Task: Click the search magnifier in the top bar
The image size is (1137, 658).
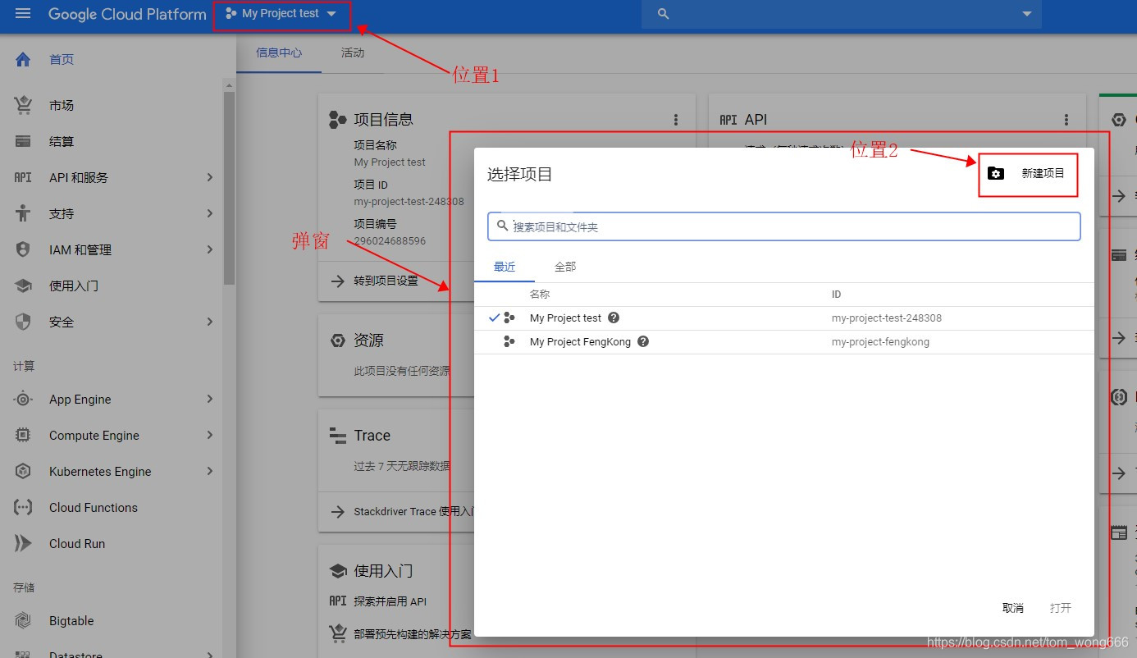Action: coord(663,14)
